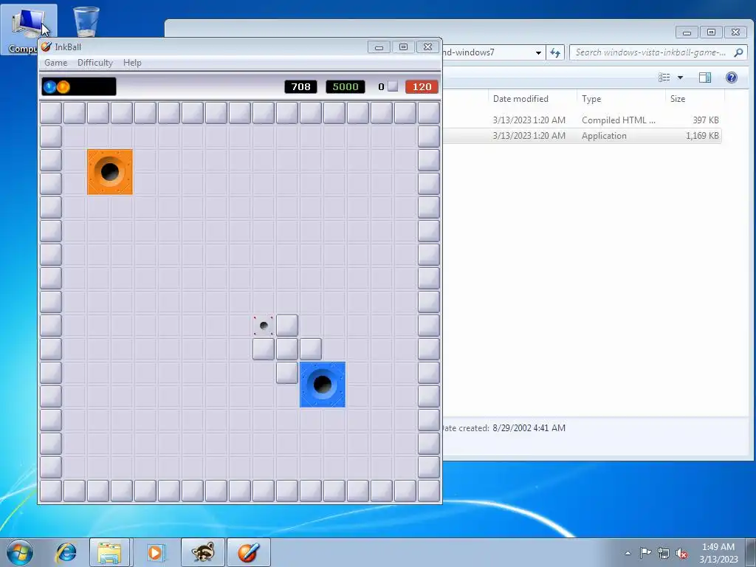Click the orange hole on the board

click(110, 172)
